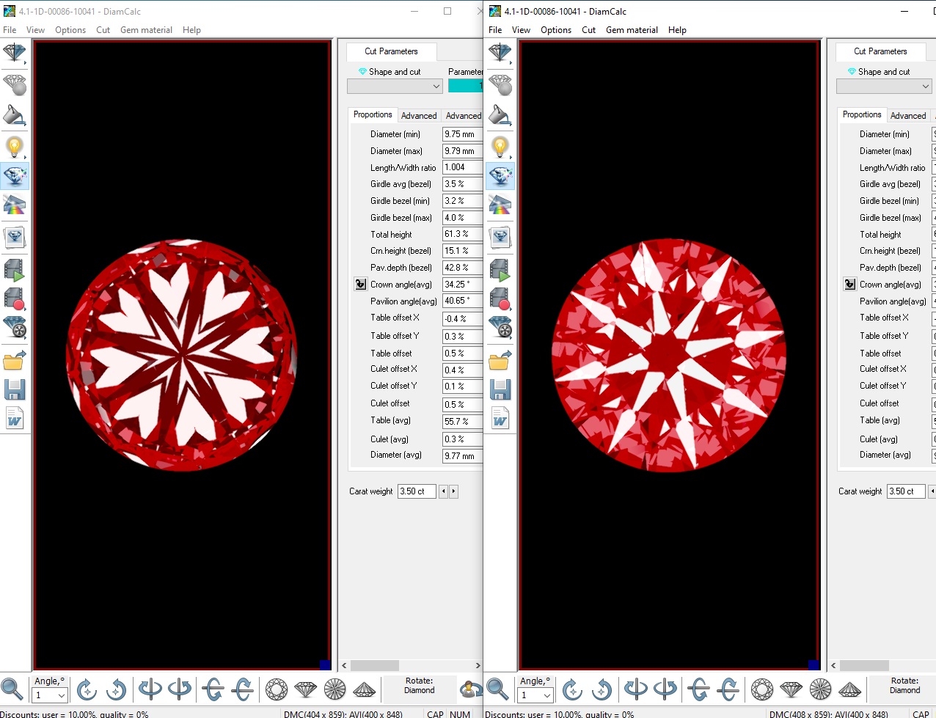Screen dimensions: 936x718
Task: Click Table offset X -0.4 % field
Action: [462, 319]
